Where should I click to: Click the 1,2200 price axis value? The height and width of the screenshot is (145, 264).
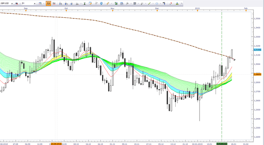coord(257,137)
